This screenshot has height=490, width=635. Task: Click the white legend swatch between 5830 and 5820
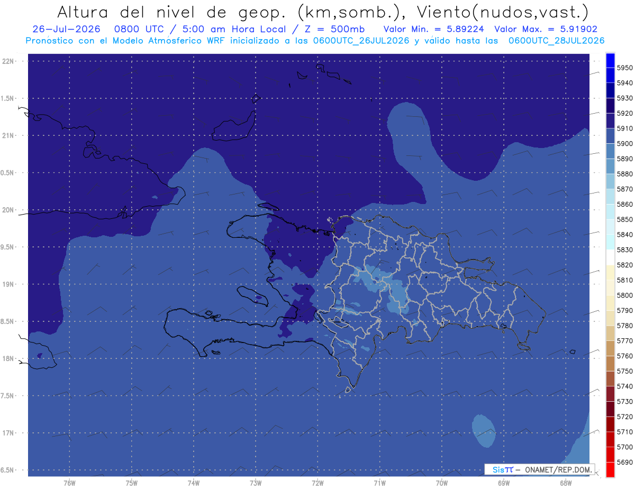click(x=610, y=257)
